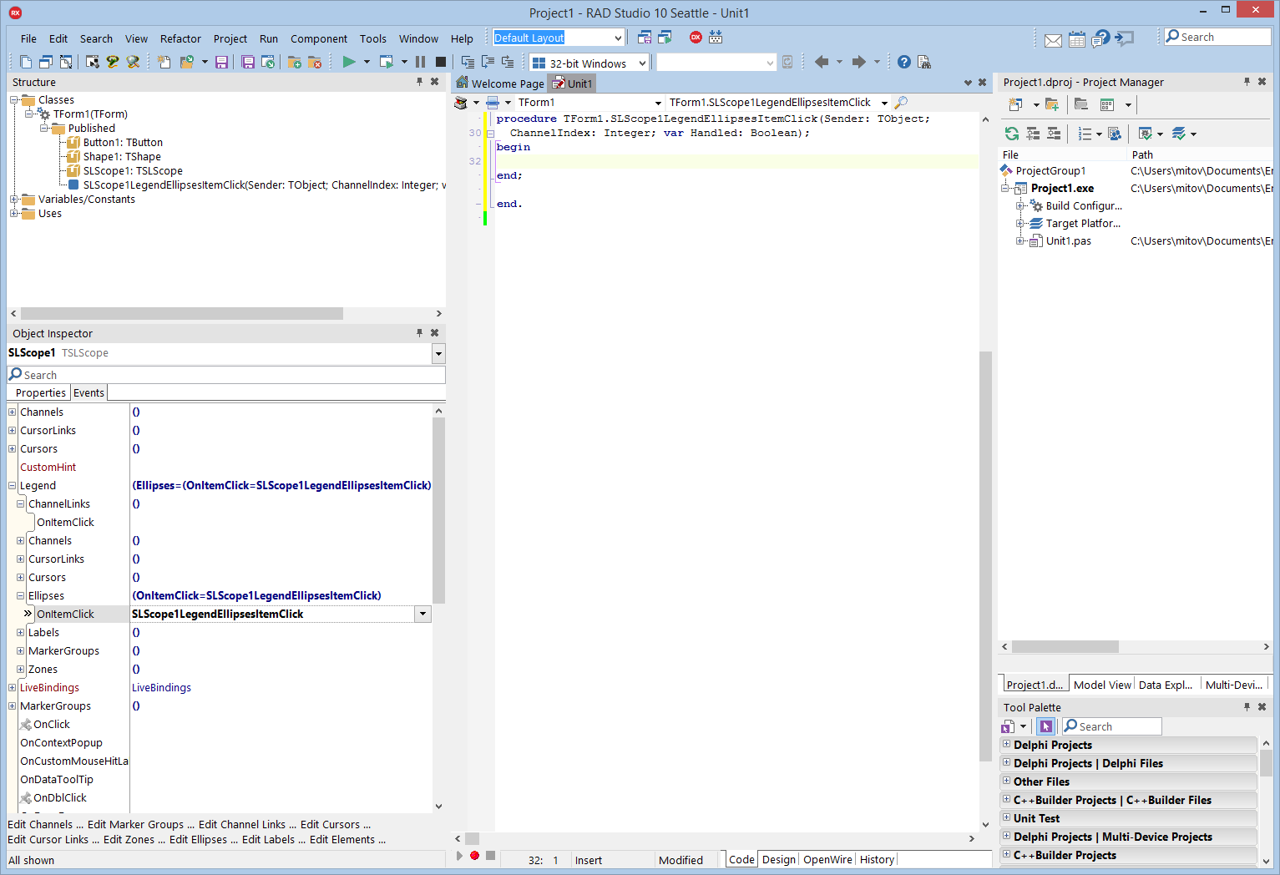Open GExperts Grep Search magnifier icon
This screenshot has height=875, width=1280.
[x=134, y=62]
